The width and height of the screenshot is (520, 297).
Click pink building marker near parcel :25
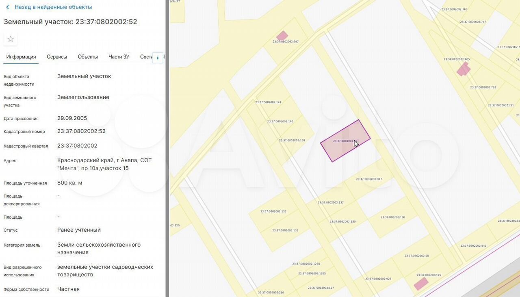point(421,284)
